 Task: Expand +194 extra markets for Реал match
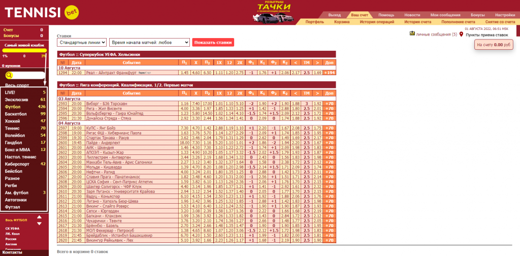pos(329,73)
